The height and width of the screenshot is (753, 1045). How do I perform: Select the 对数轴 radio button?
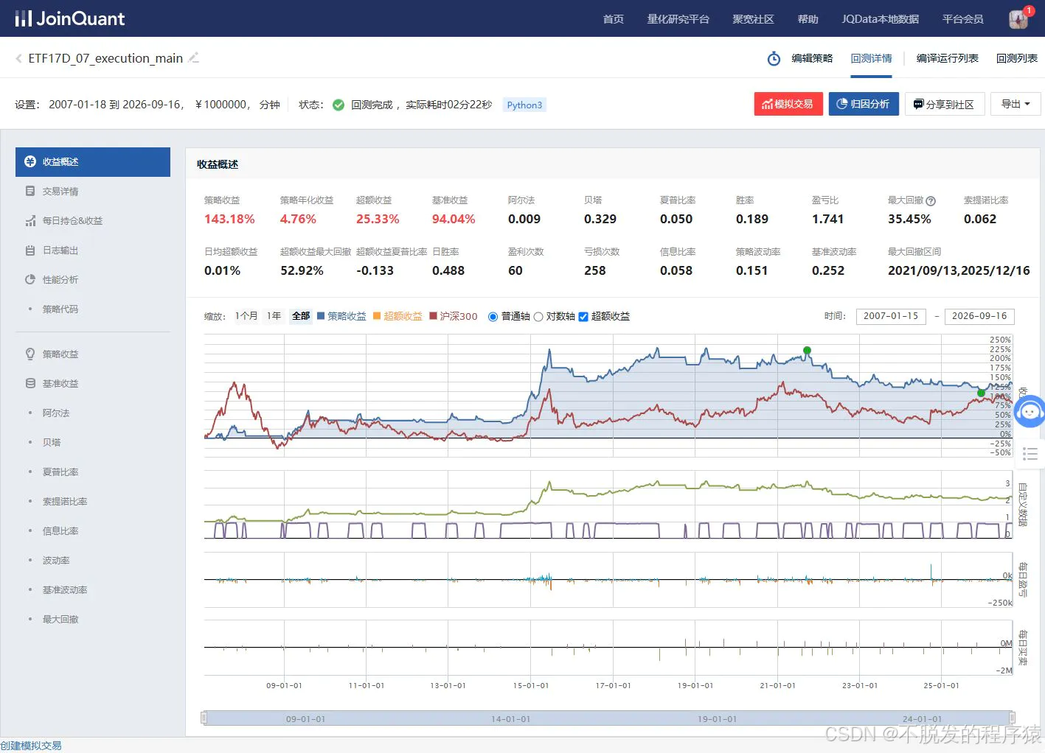pyautogui.click(x=538, y=317)
